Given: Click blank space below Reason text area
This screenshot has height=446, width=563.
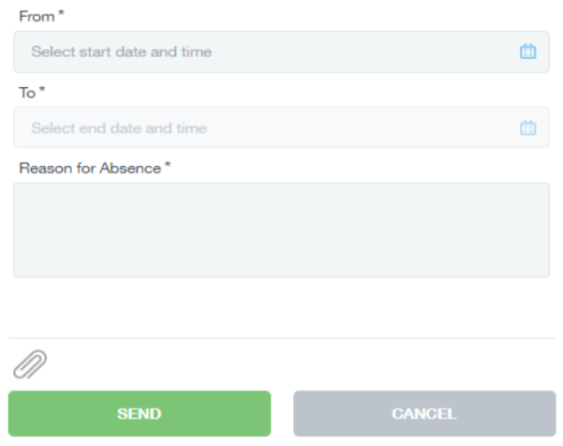Looking at the screenshot, I should tap(281, 306).
